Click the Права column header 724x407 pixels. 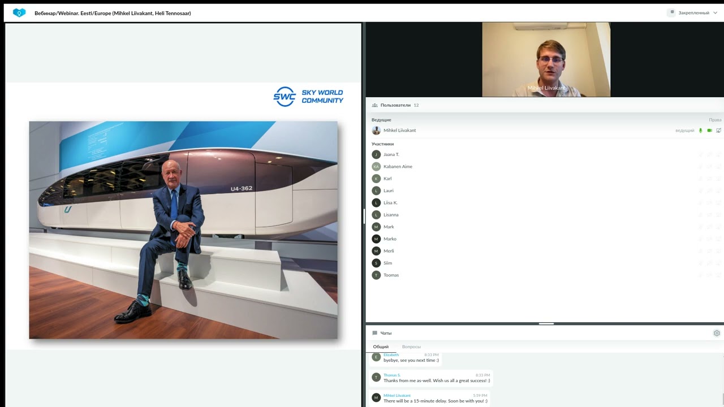715,120
